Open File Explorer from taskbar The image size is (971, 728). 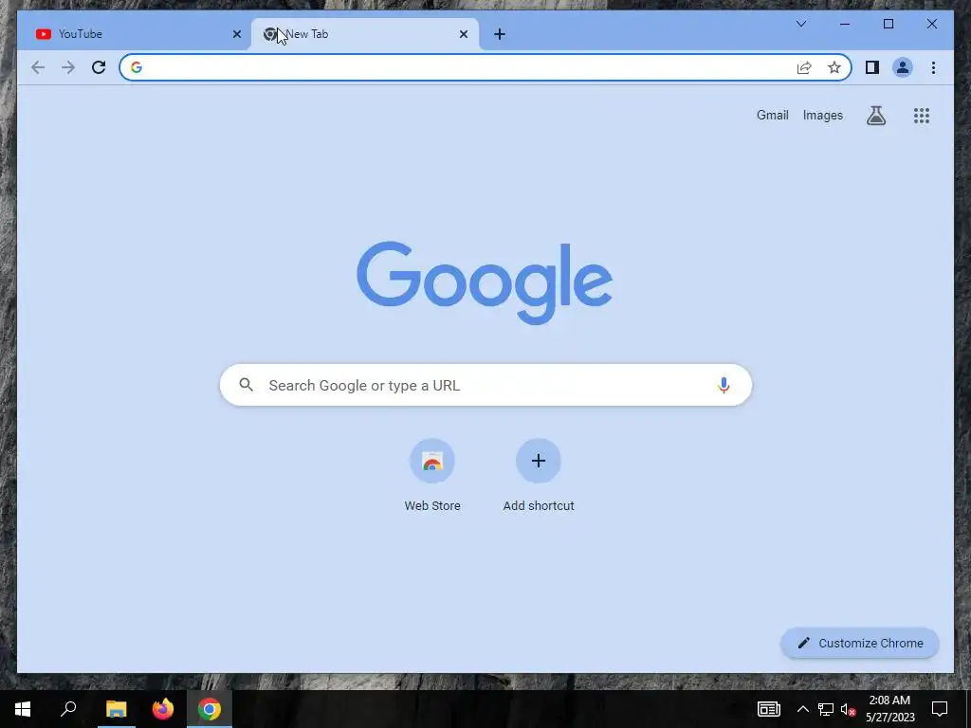click(116, 709)
